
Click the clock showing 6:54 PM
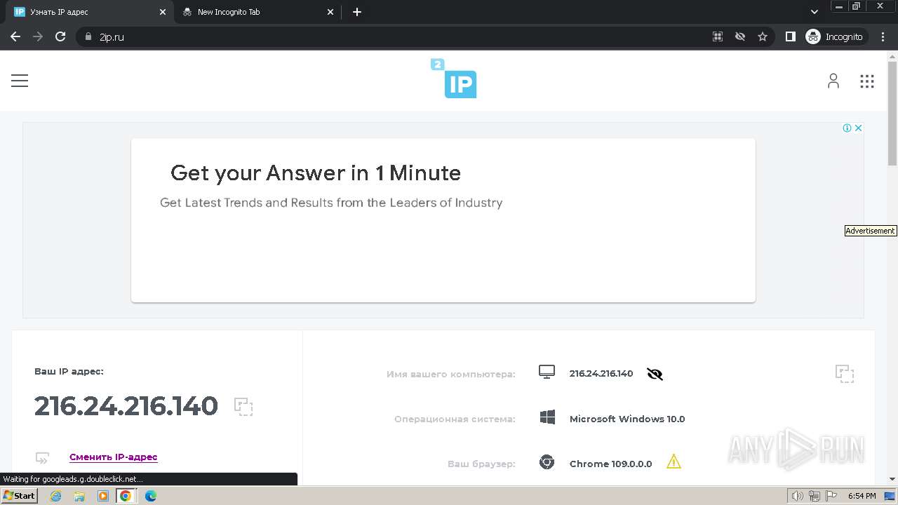(x=862, y=497)
